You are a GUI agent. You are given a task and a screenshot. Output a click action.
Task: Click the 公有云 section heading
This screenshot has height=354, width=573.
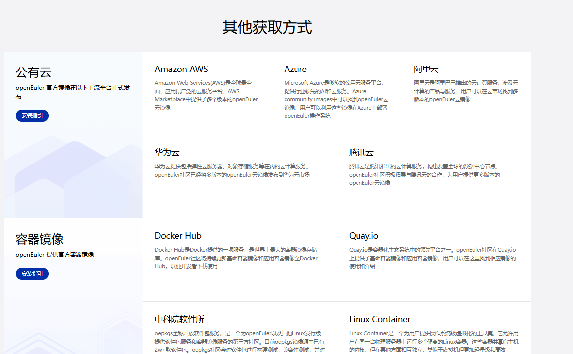[33, 72]
